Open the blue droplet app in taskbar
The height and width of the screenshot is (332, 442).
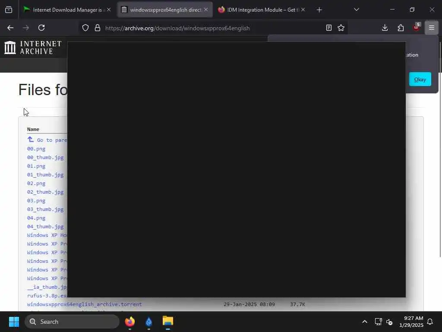(x=149, y=322)
